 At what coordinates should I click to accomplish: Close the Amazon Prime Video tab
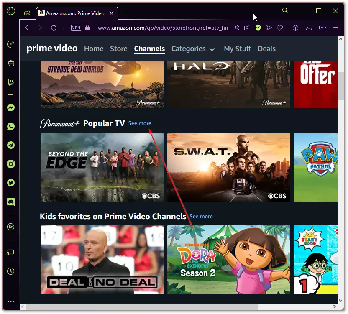pyautogui.click(x=112, y=13)
